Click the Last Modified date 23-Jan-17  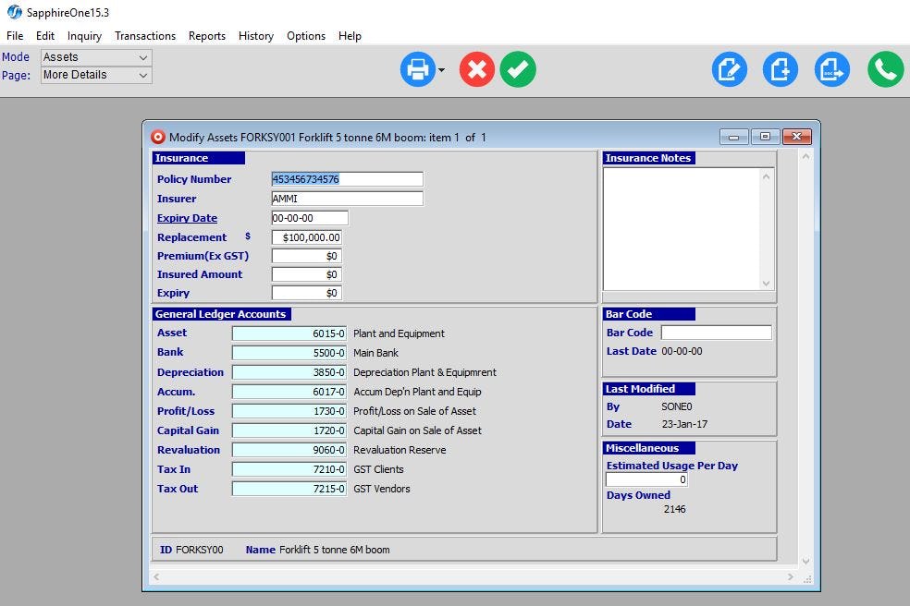pos(684,424)
